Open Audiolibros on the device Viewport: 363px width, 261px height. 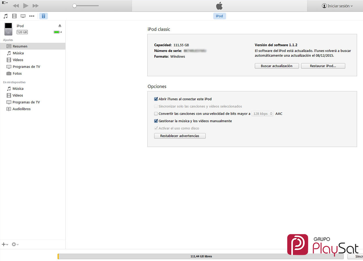tap(33, 109)
